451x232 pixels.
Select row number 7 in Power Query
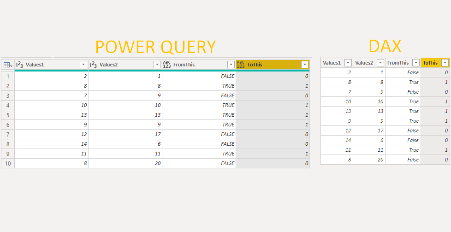click(8, 134)
